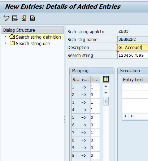Click the Mapping table scroll up arrow
The image size is (148, 161).
(x=106, y=86)
